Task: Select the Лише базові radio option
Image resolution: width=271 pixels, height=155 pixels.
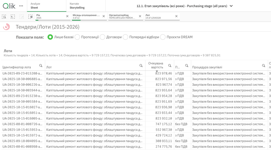Action: pos(50,37)
